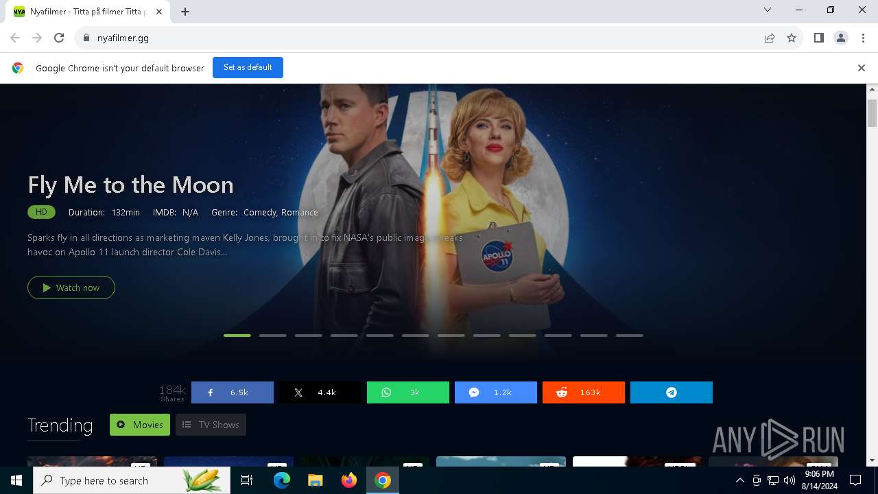The image size is (878, 494).
Task: Share via the Telegram button
Action: (672, 392)
